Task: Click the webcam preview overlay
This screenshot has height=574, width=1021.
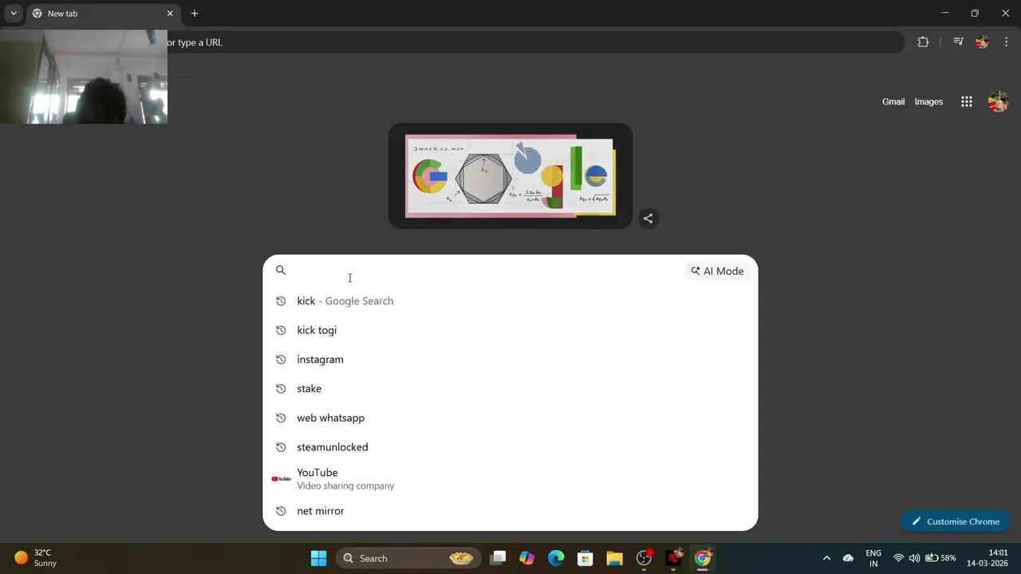Action: [84, 77]
